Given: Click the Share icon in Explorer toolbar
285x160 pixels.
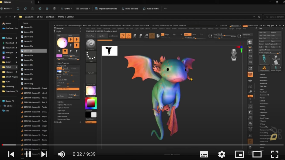Looking at the screenshot, I should pos(47,9).
